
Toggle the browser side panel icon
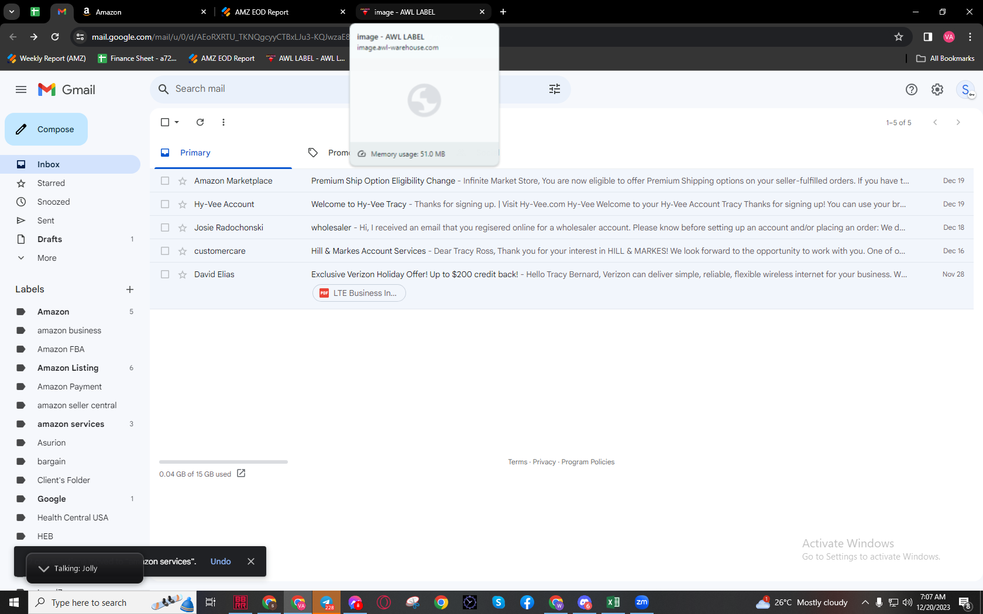(927, 37)
